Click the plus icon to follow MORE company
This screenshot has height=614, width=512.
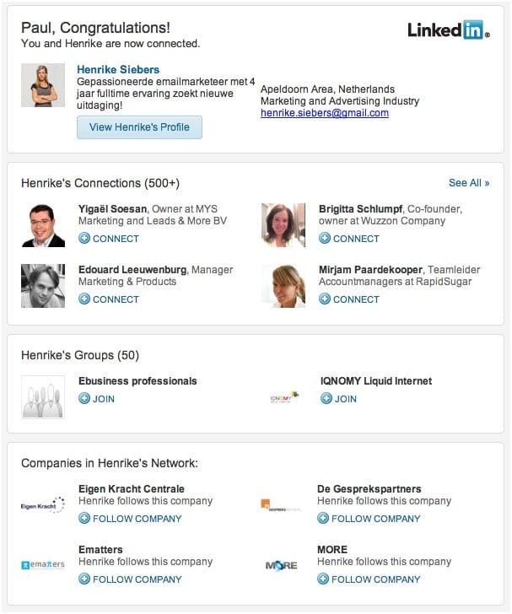[323, 579]
